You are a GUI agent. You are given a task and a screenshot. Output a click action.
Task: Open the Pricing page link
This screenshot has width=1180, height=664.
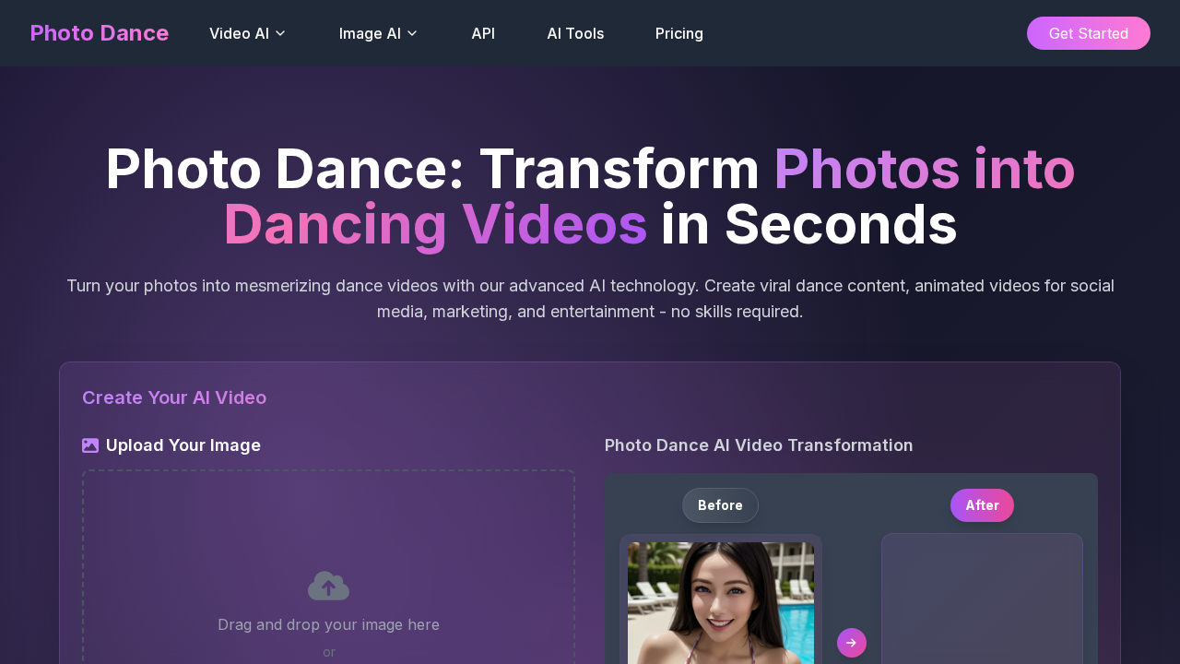(x=679, y=33)
